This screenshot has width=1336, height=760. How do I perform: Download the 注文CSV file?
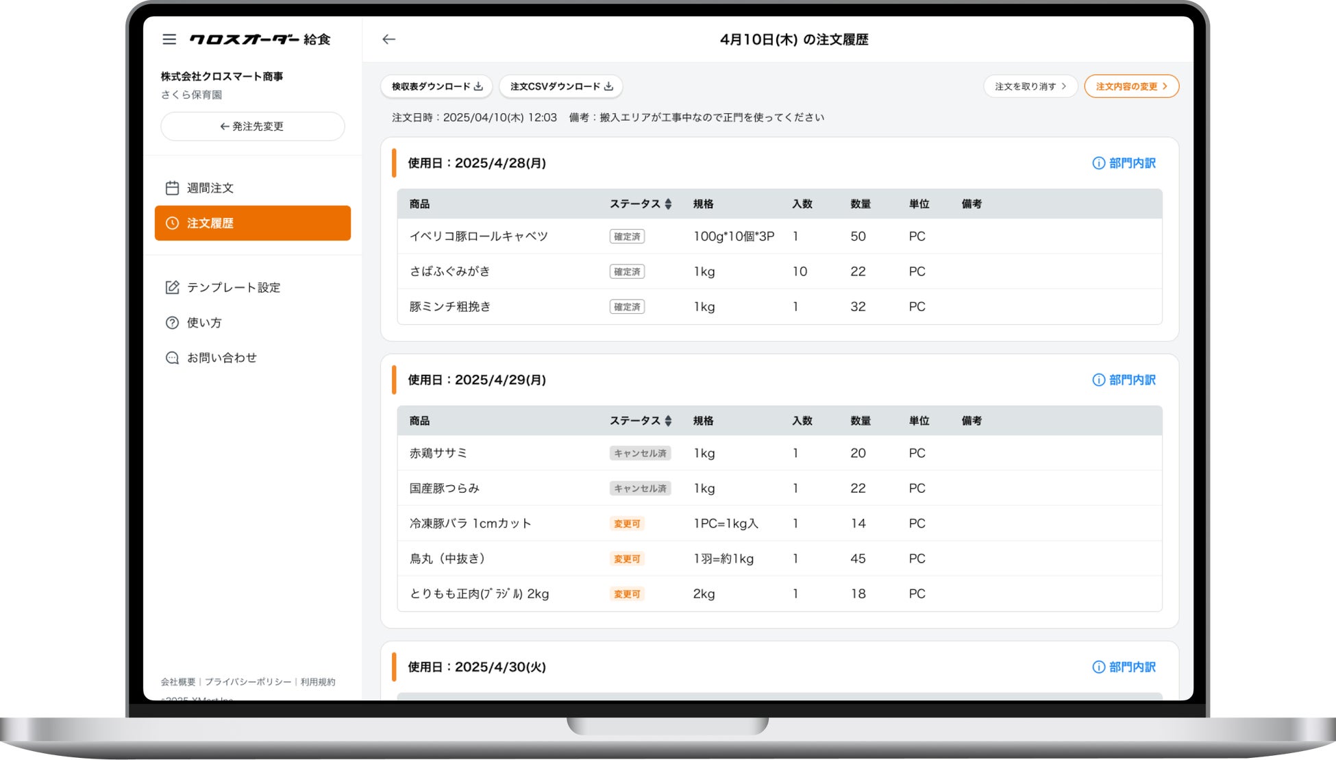click(x=560, y=86)
